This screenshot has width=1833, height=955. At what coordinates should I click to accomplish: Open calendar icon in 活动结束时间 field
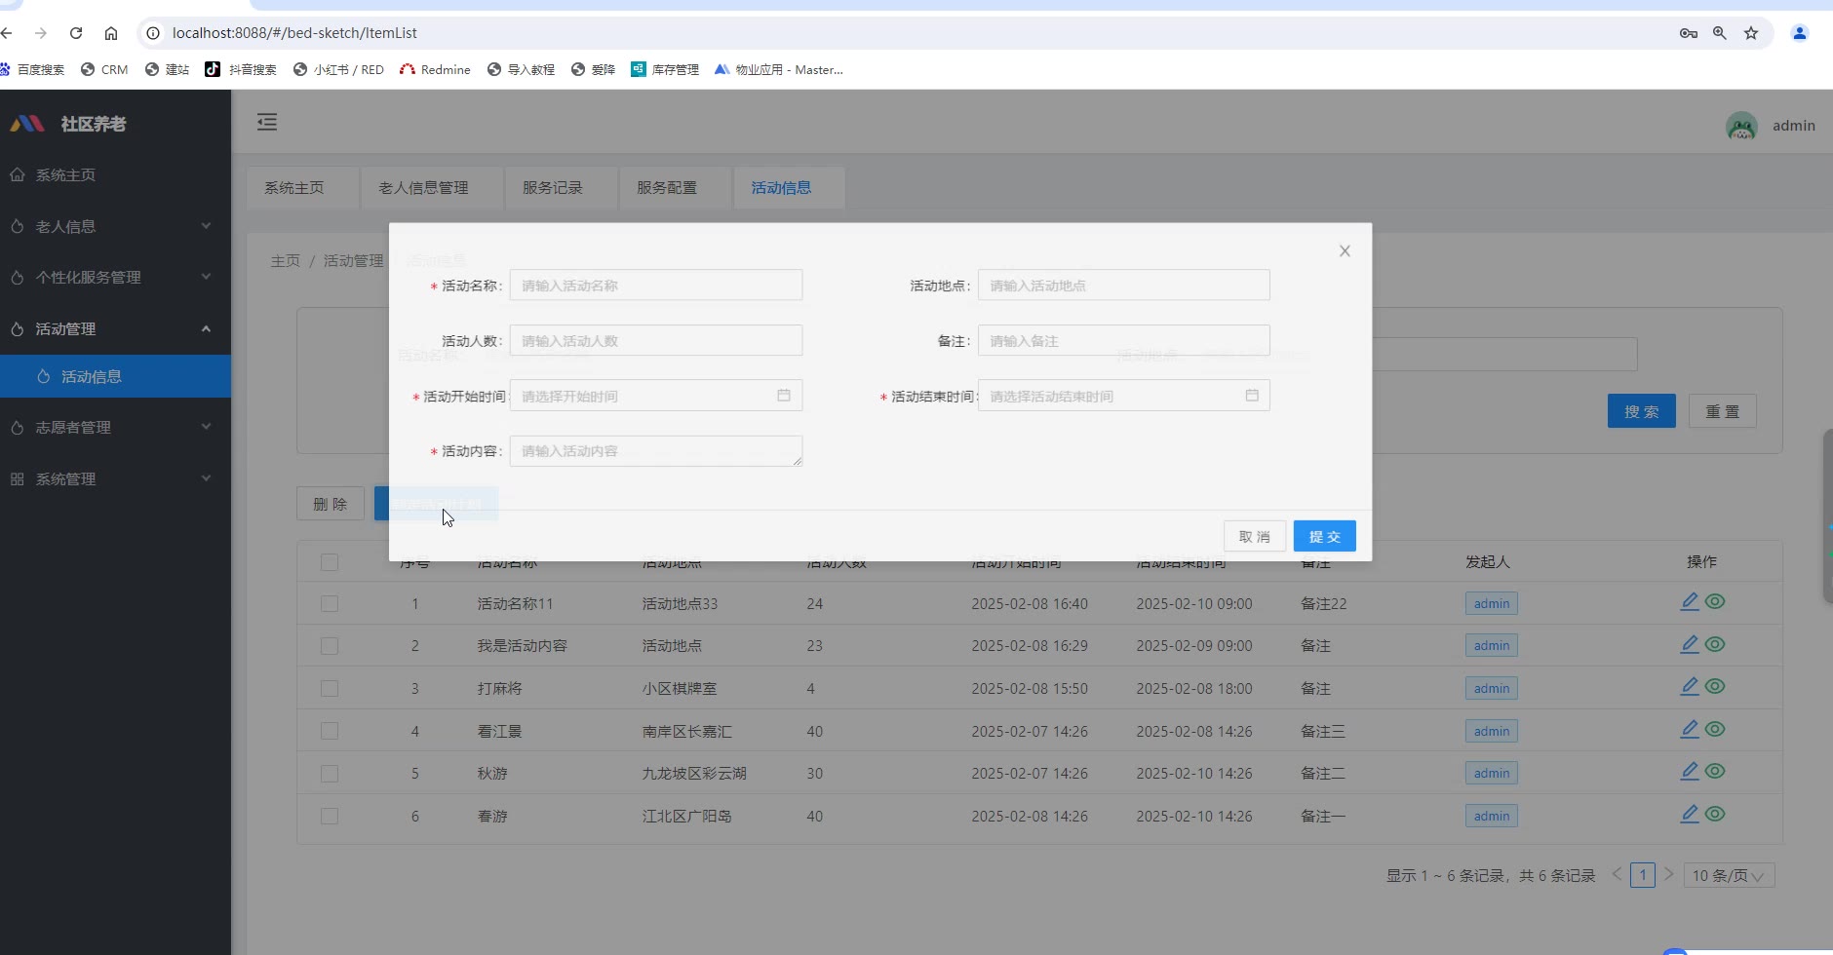tap(1252, 396)
